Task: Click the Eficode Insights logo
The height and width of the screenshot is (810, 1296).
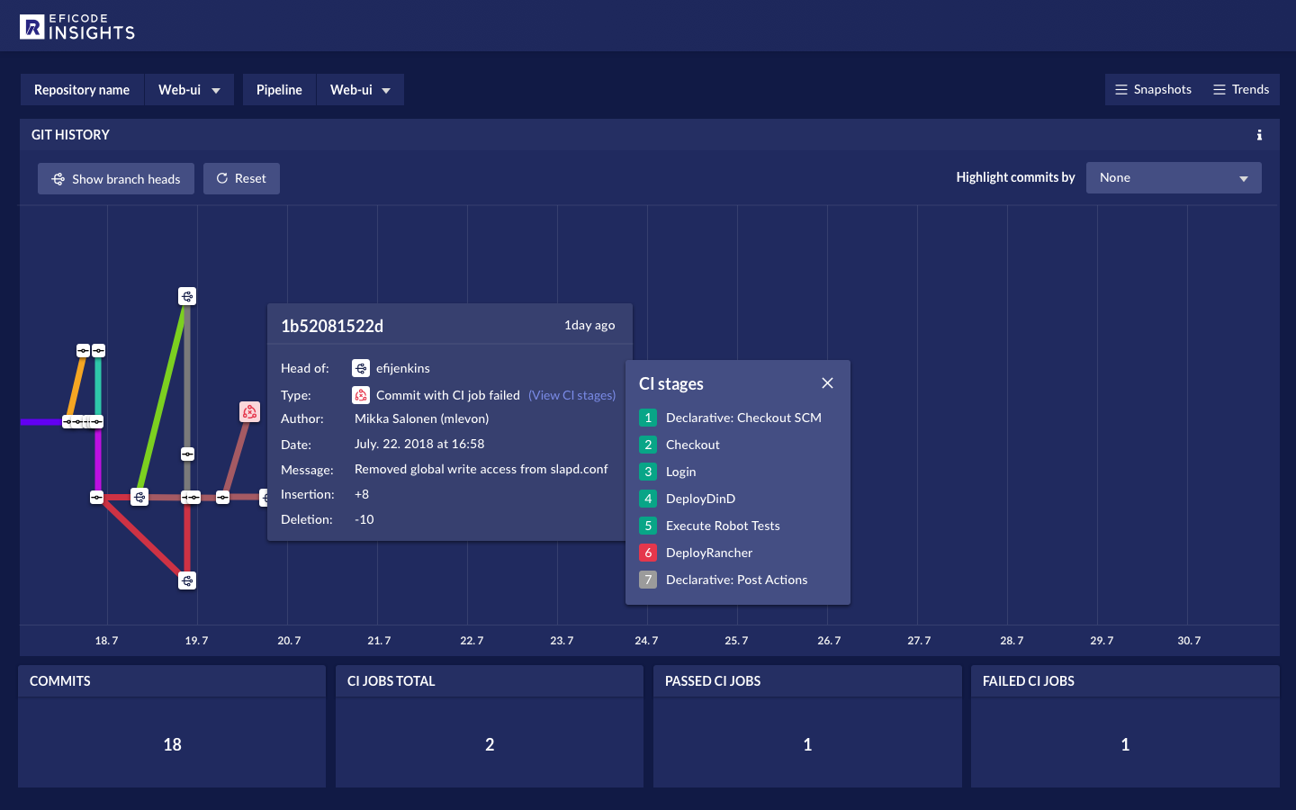Action: (77, 27)
